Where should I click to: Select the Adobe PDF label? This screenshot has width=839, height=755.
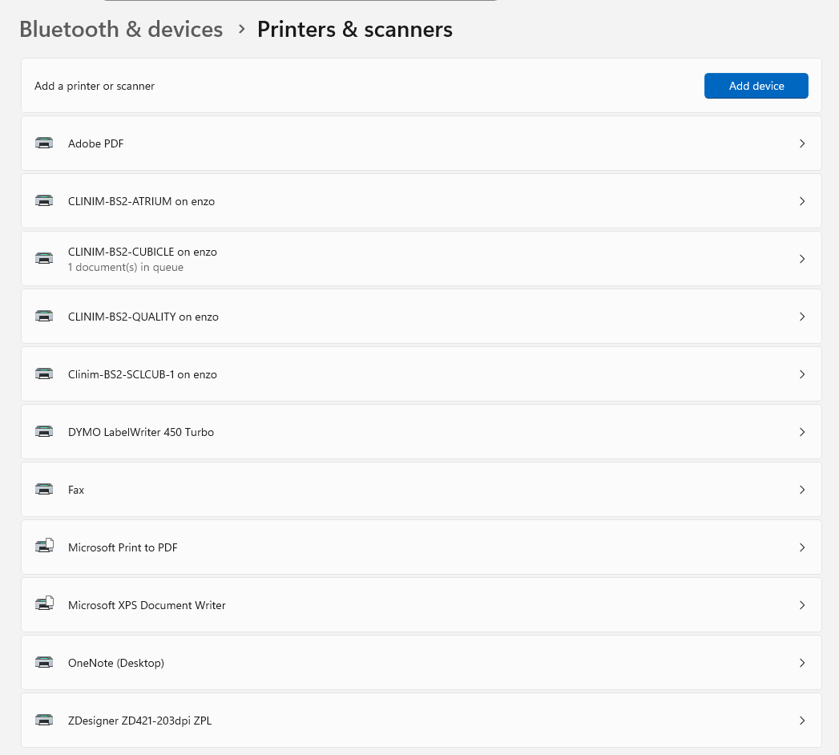point(96,143)
